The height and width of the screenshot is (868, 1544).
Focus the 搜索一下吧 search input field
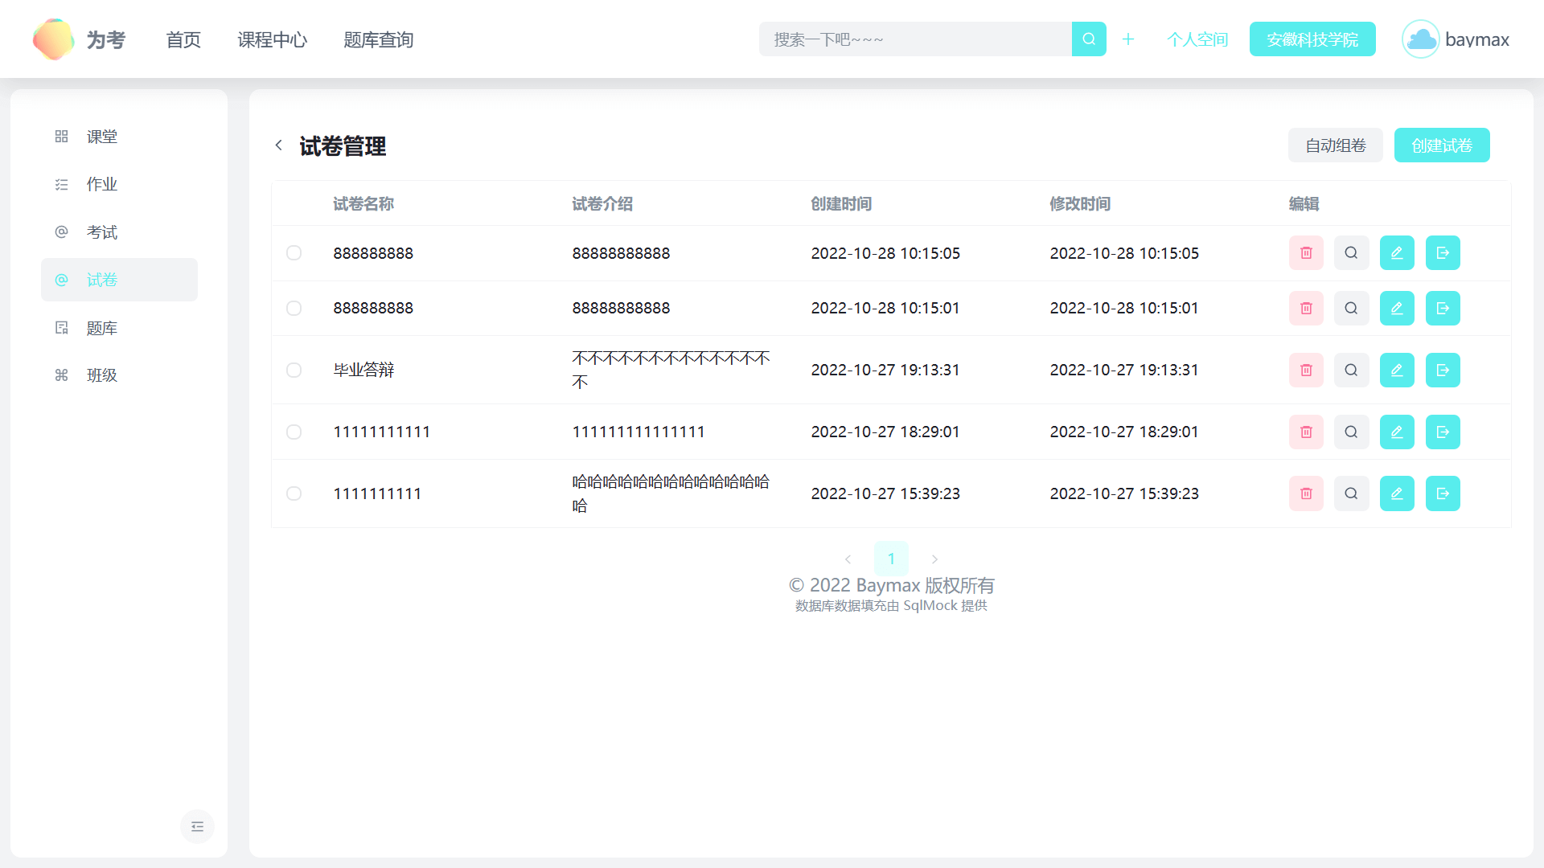(915, 39)
